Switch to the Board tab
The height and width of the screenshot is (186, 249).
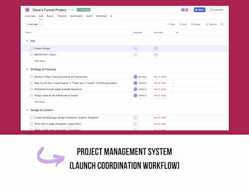tap(50, 16)
